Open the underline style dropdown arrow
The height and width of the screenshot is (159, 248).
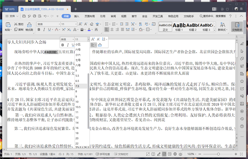pyautogui.click(x=52, y=29)
